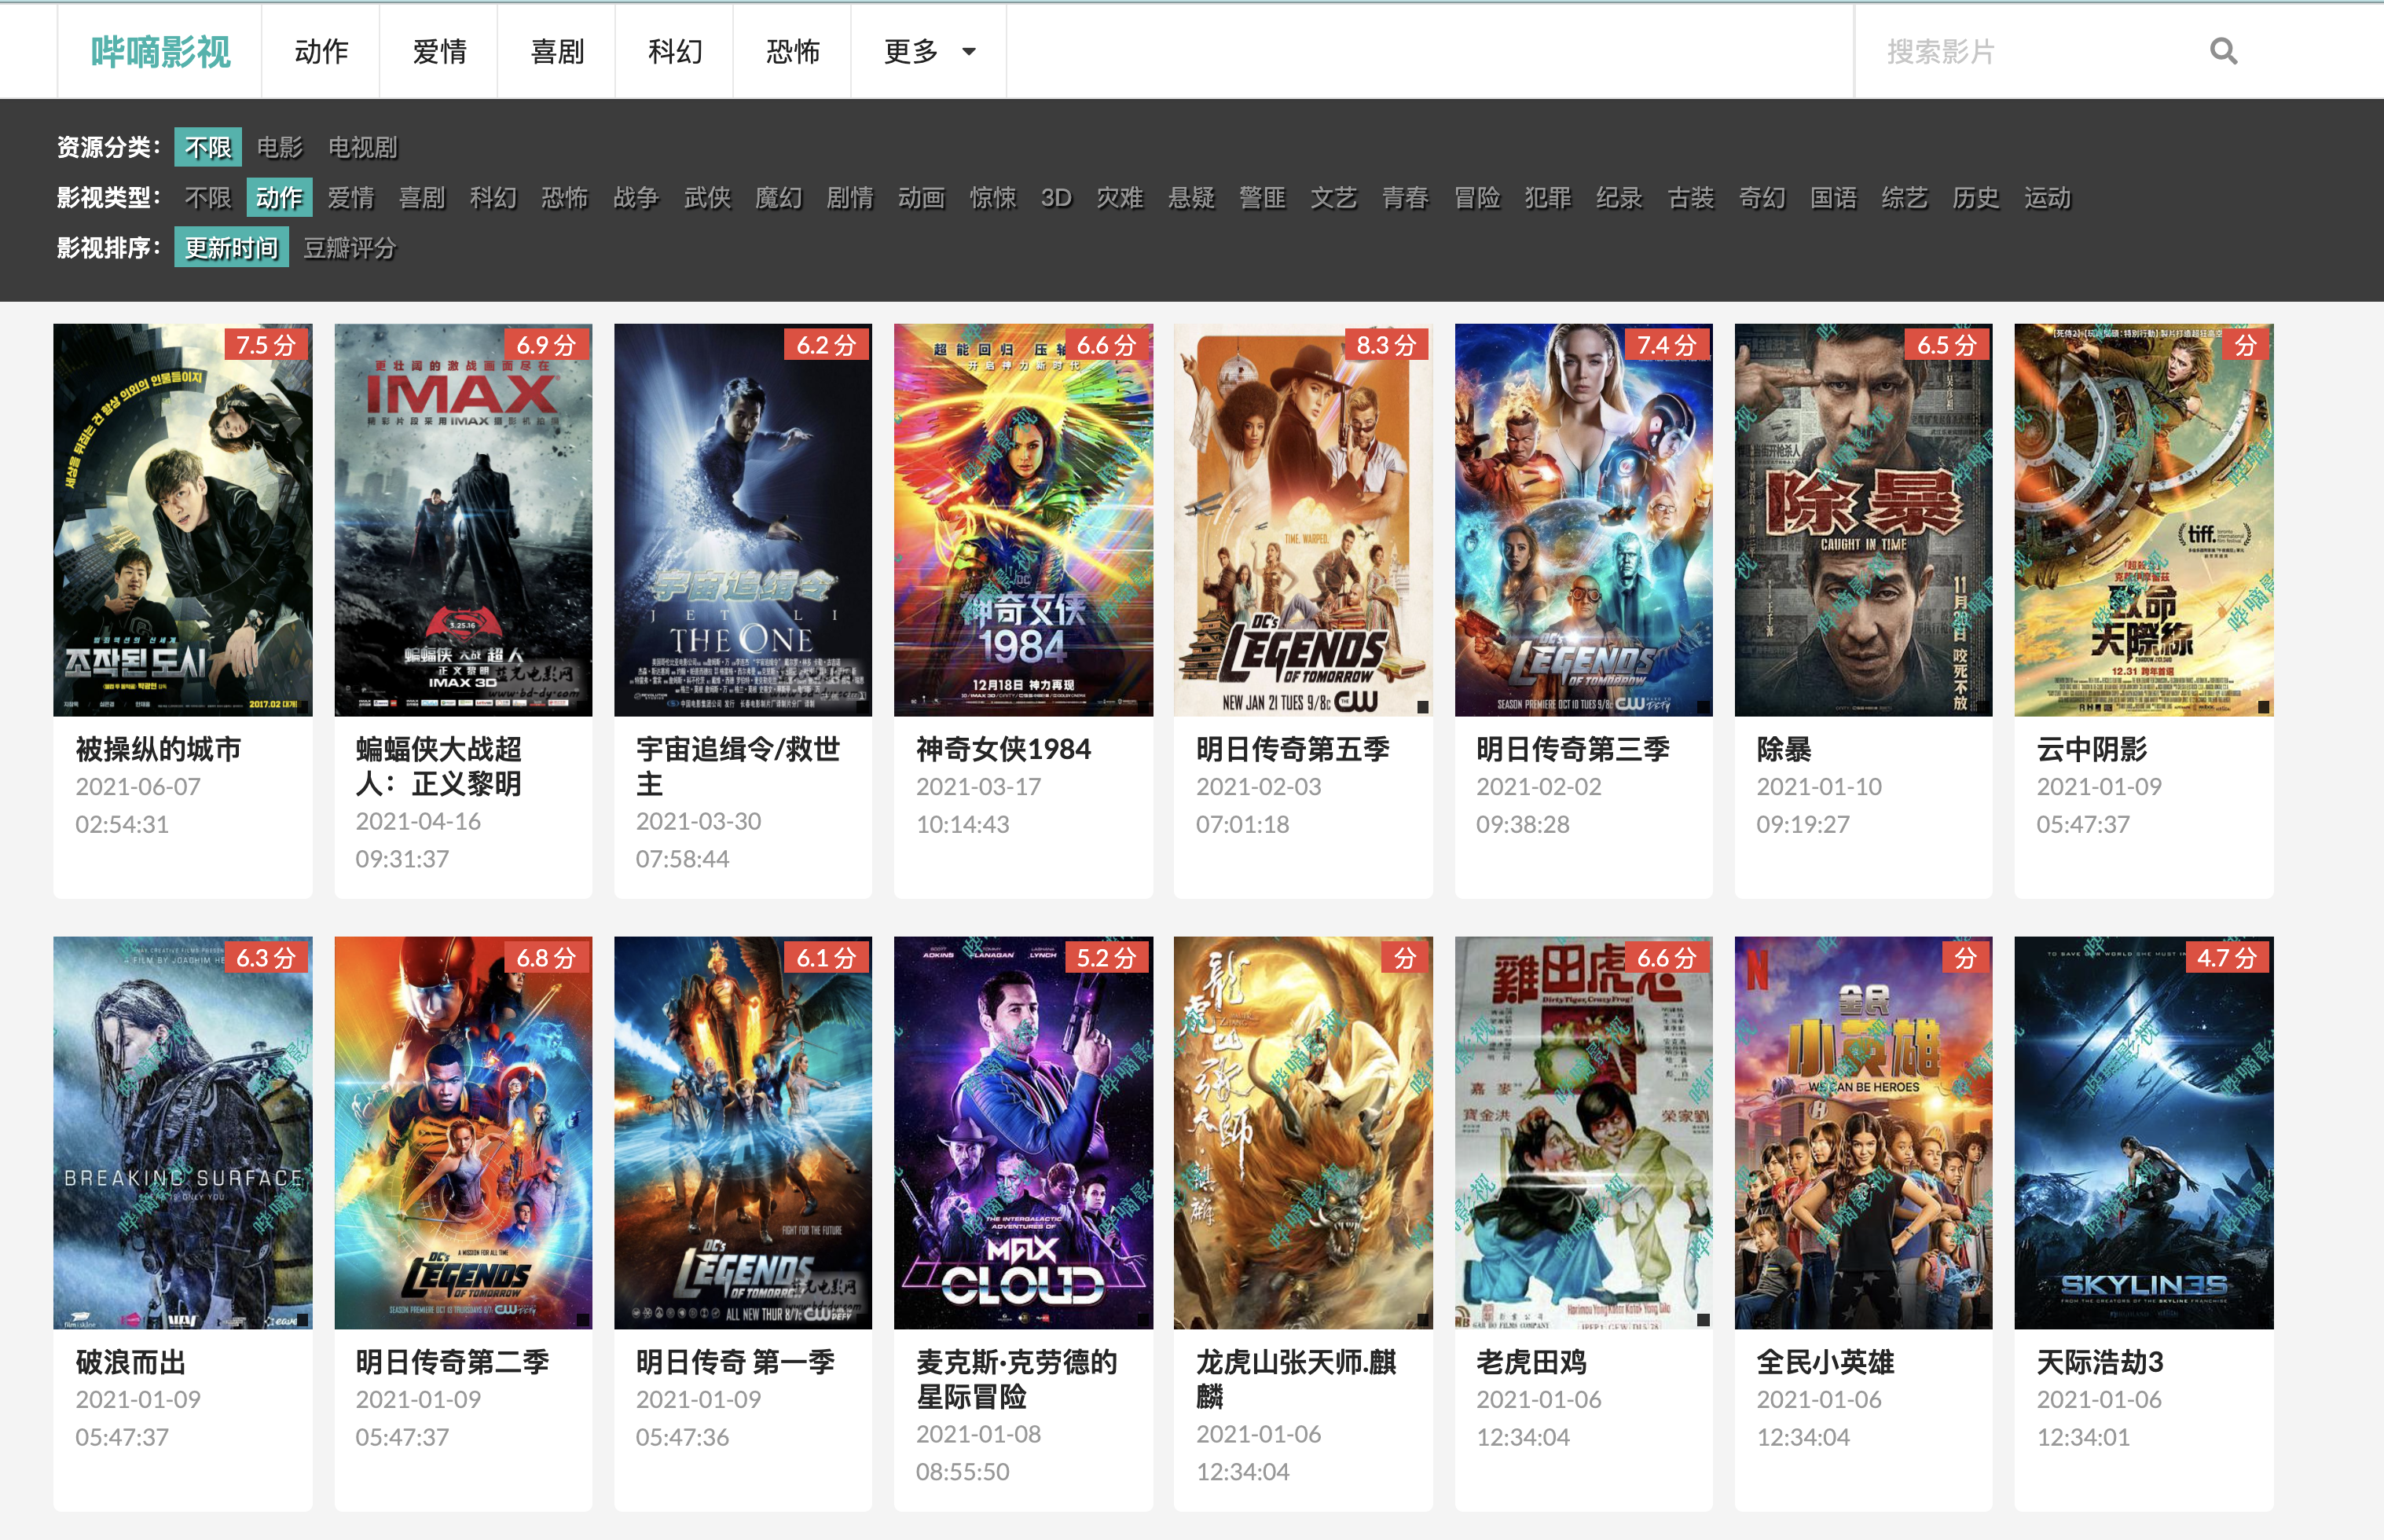The image size is (2384, 1540).
Task: Open the 恐怖 tab in top navigation
Action: (x=792, y=52)
